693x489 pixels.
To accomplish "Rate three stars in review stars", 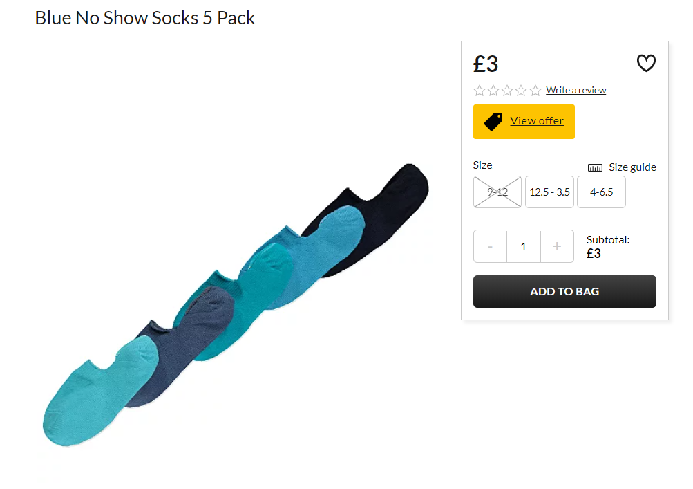I will [507, 91].
